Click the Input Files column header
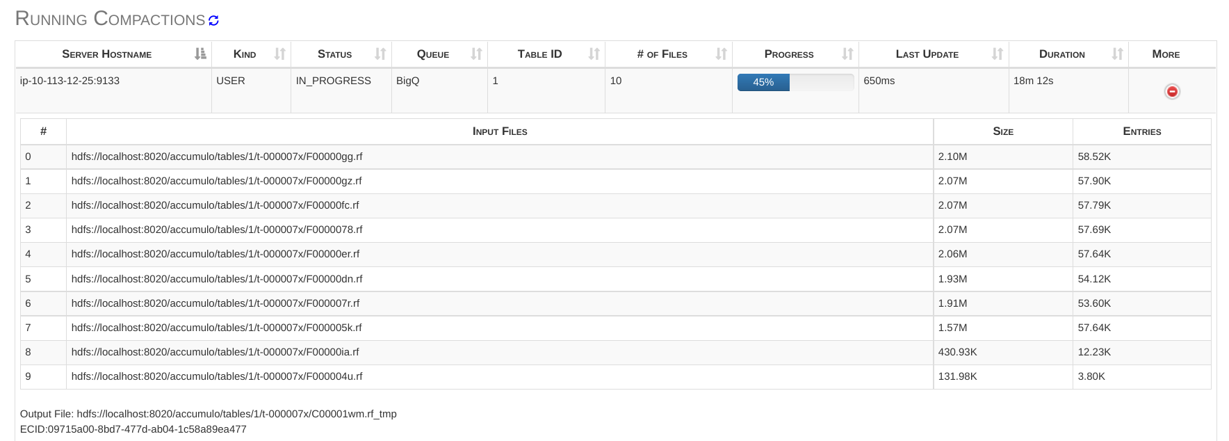This screenshot has width=1229, height=441. (499, 131)
